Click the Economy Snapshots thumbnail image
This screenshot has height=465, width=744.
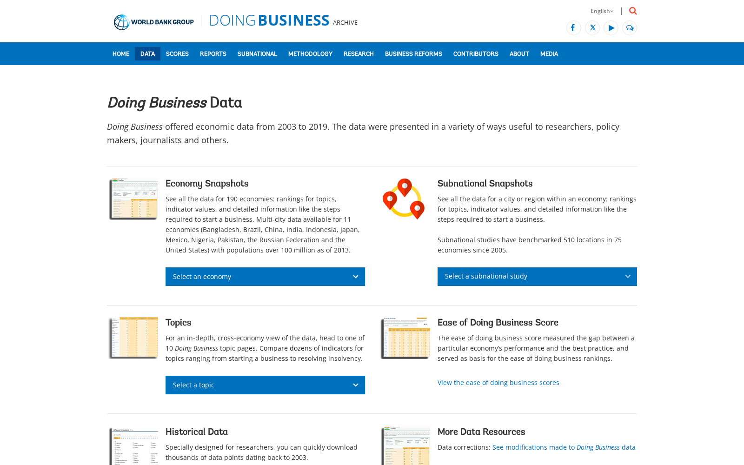tap(133, 199)
